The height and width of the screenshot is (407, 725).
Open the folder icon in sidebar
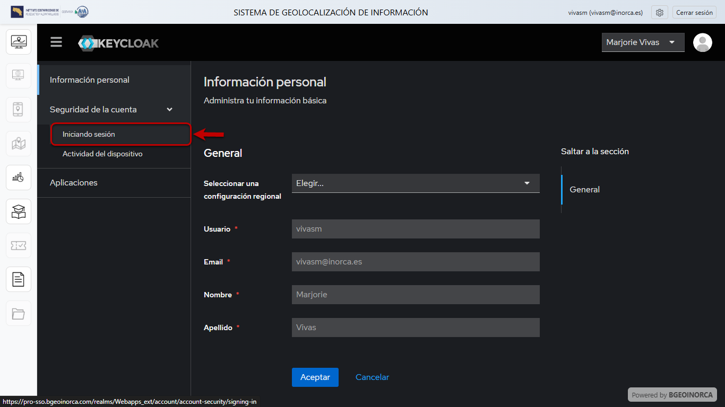tap(19, 313)
